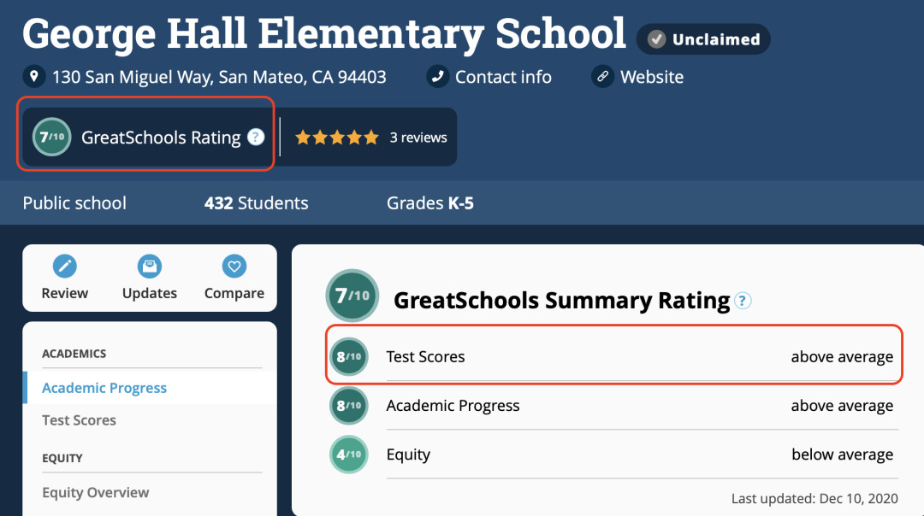Click the Review label under the pencil
Screen dimensions: 924x516
tap(65, 293)
